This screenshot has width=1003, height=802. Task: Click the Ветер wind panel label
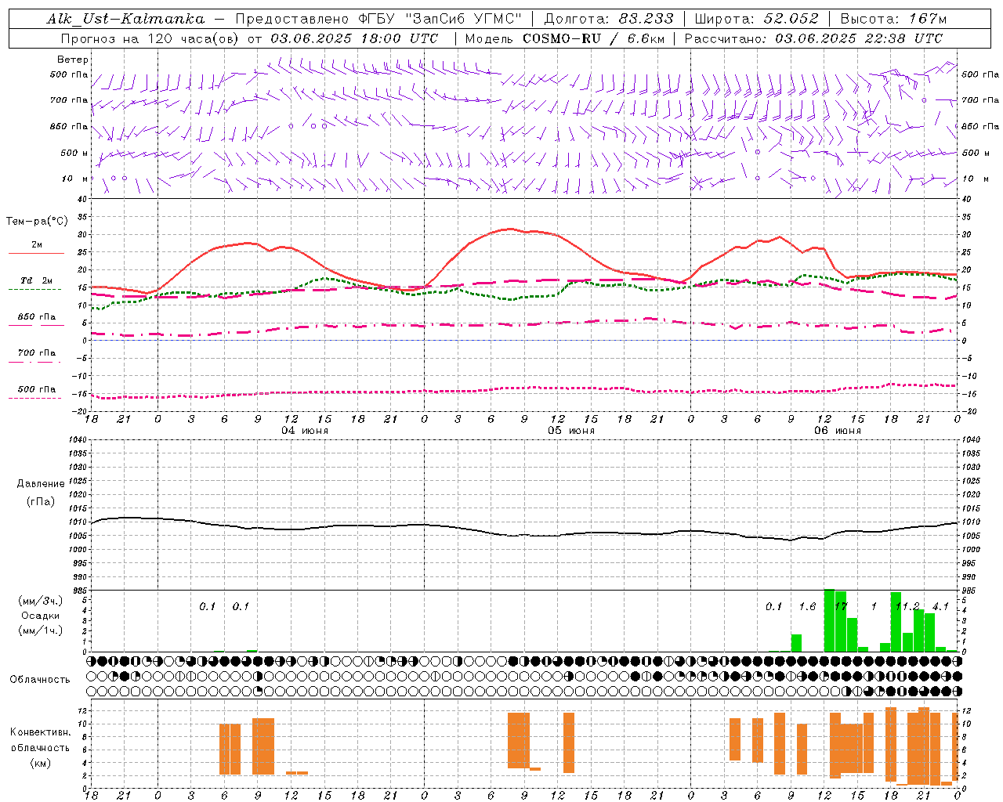coord(72,60)
